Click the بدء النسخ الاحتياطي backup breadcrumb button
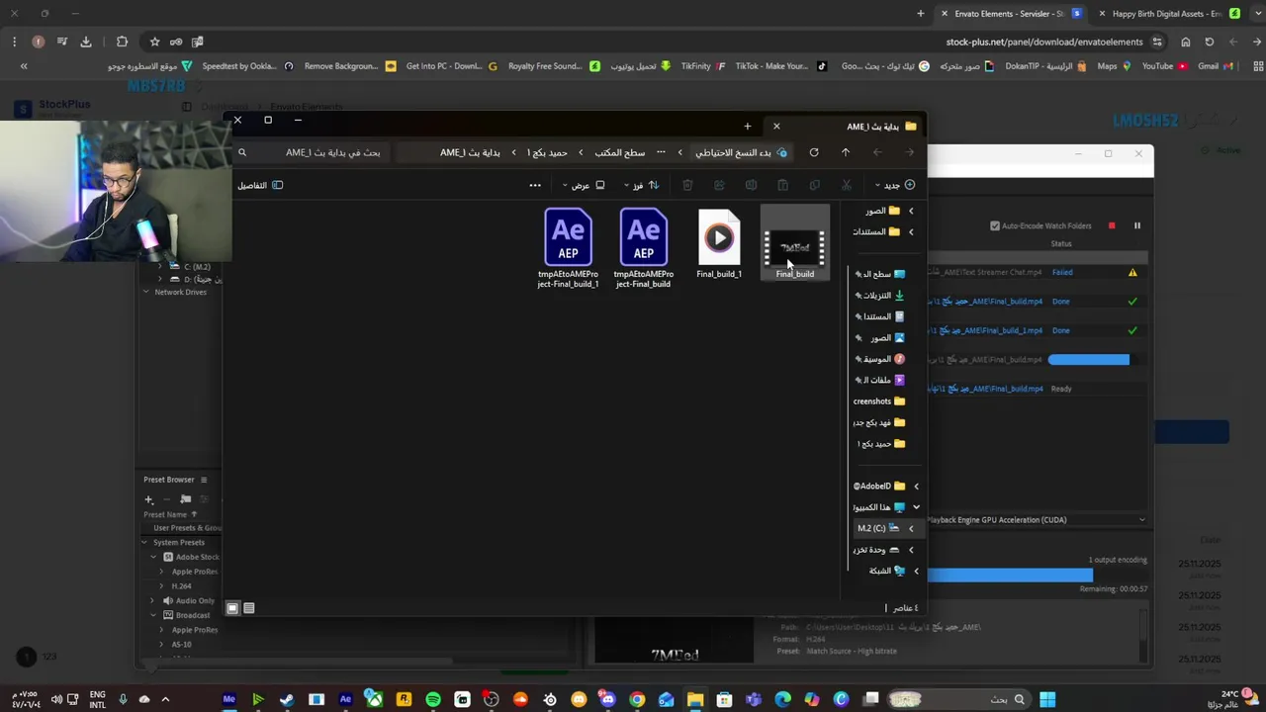 pyautogui.click(x=741, y=152)
